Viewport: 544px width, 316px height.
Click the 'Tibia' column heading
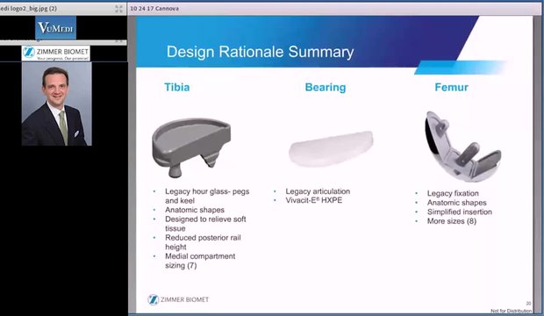(177, 87)
